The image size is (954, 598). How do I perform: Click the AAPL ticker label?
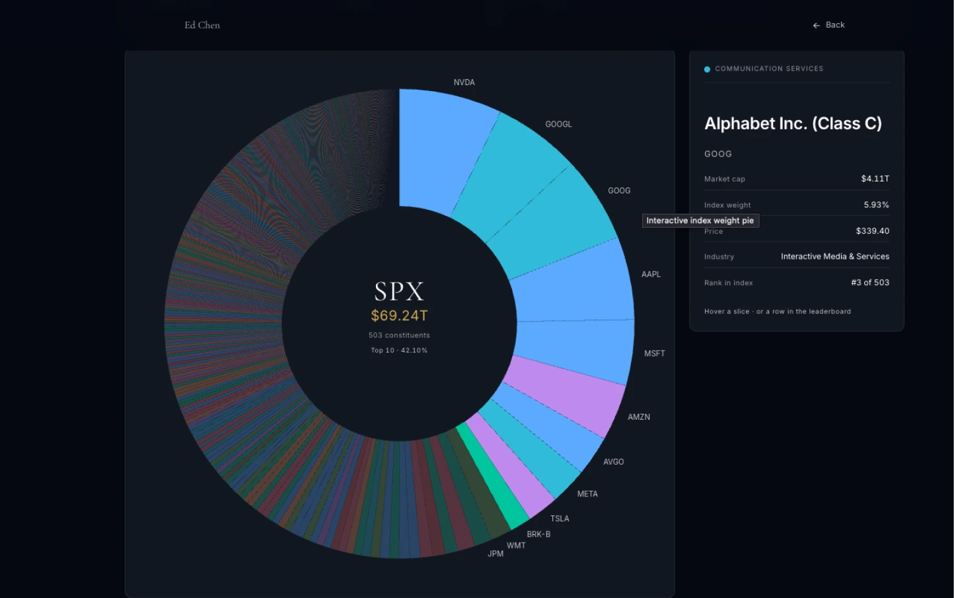click(x=651, y=275)
